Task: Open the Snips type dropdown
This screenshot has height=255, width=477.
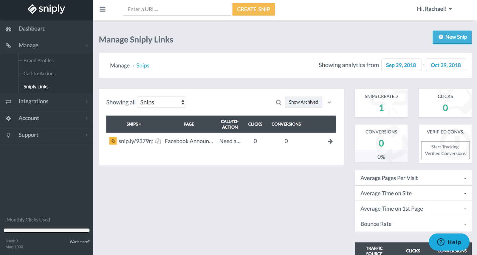Action: tap(161, 102)
